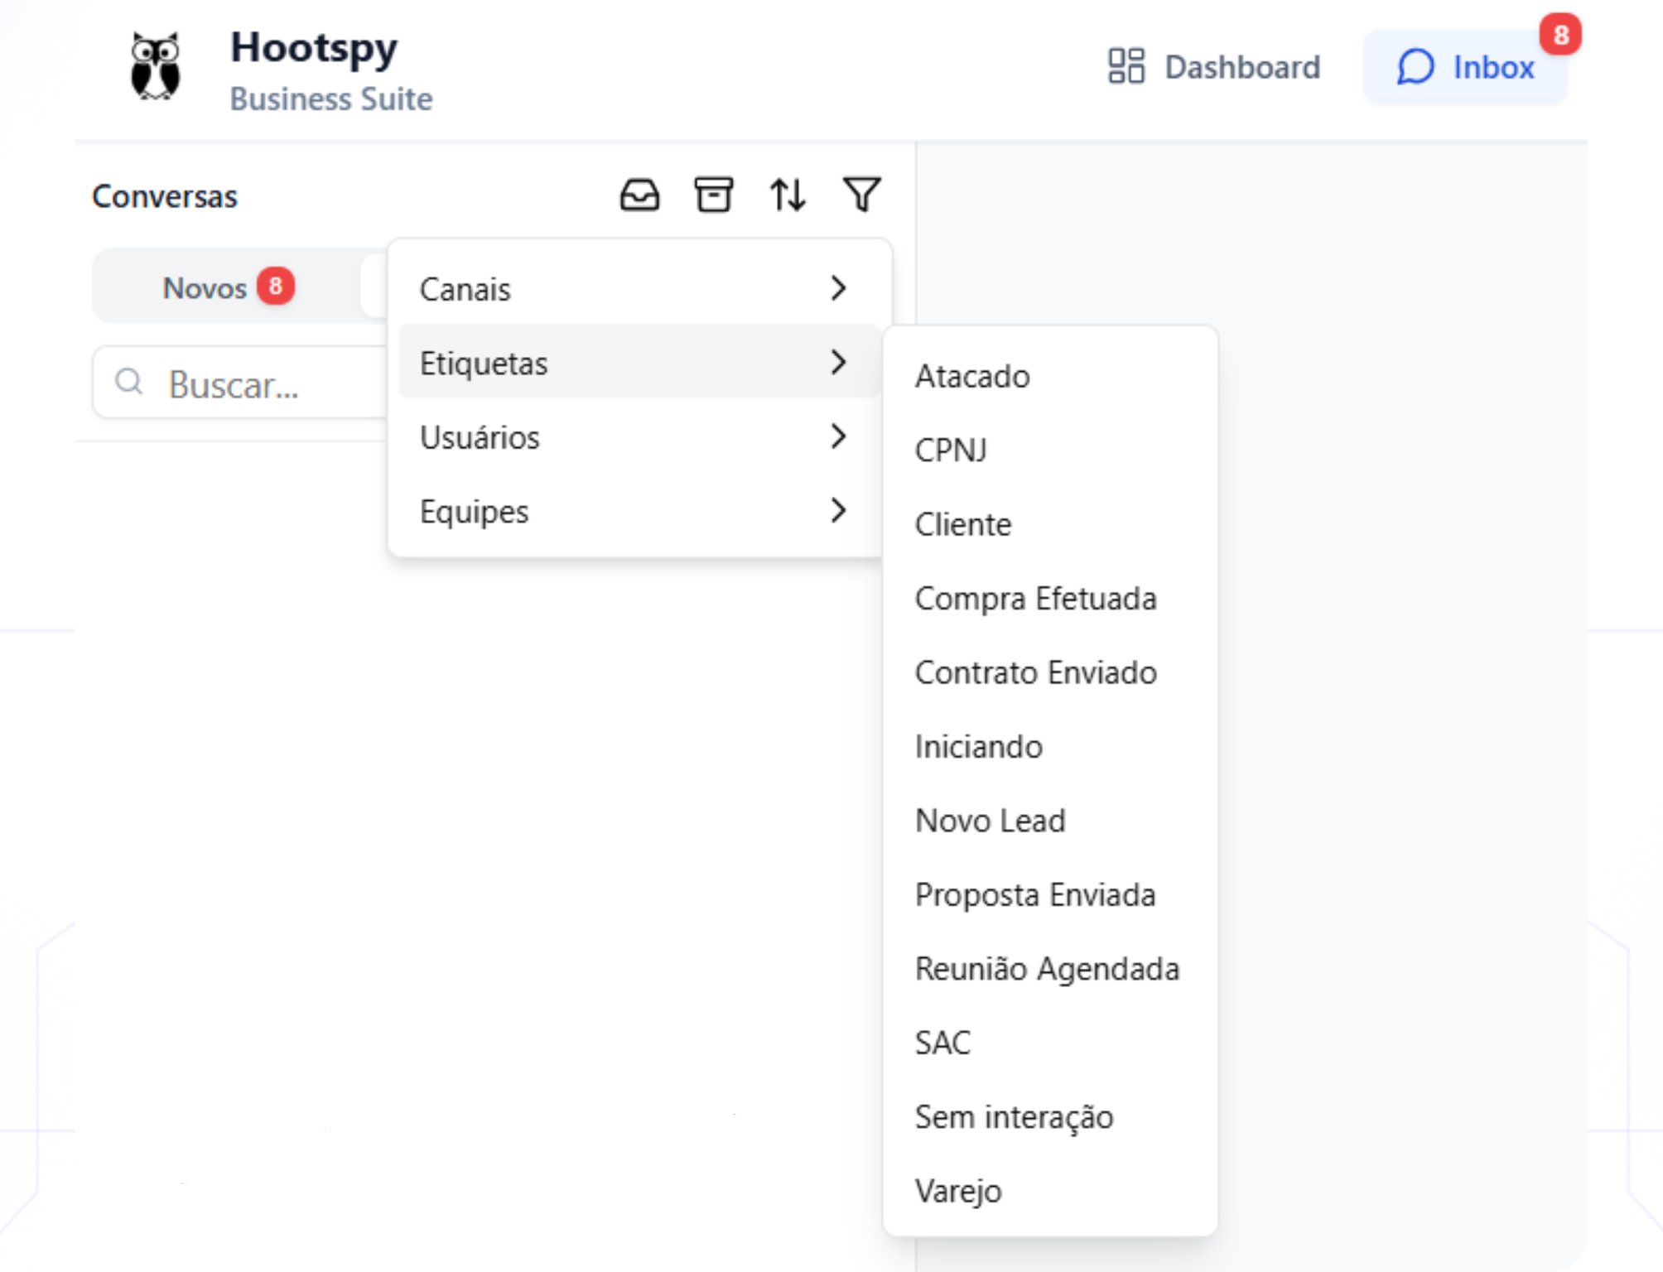Click the archive box icon
This screenshot has height=1272, width=1663.
[x=713, y=195]
